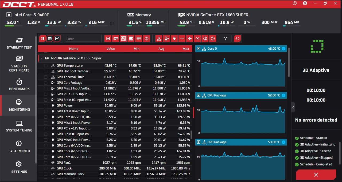Sort table by Avg column

click(161, 49)
